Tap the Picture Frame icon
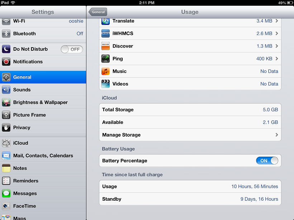The height and width of the screenshot is (220, 294). pyautogui.click(x=6, y=115)
